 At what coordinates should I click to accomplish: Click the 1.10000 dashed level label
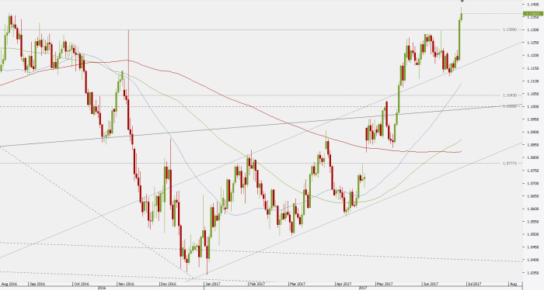click(x=510, y=106)
